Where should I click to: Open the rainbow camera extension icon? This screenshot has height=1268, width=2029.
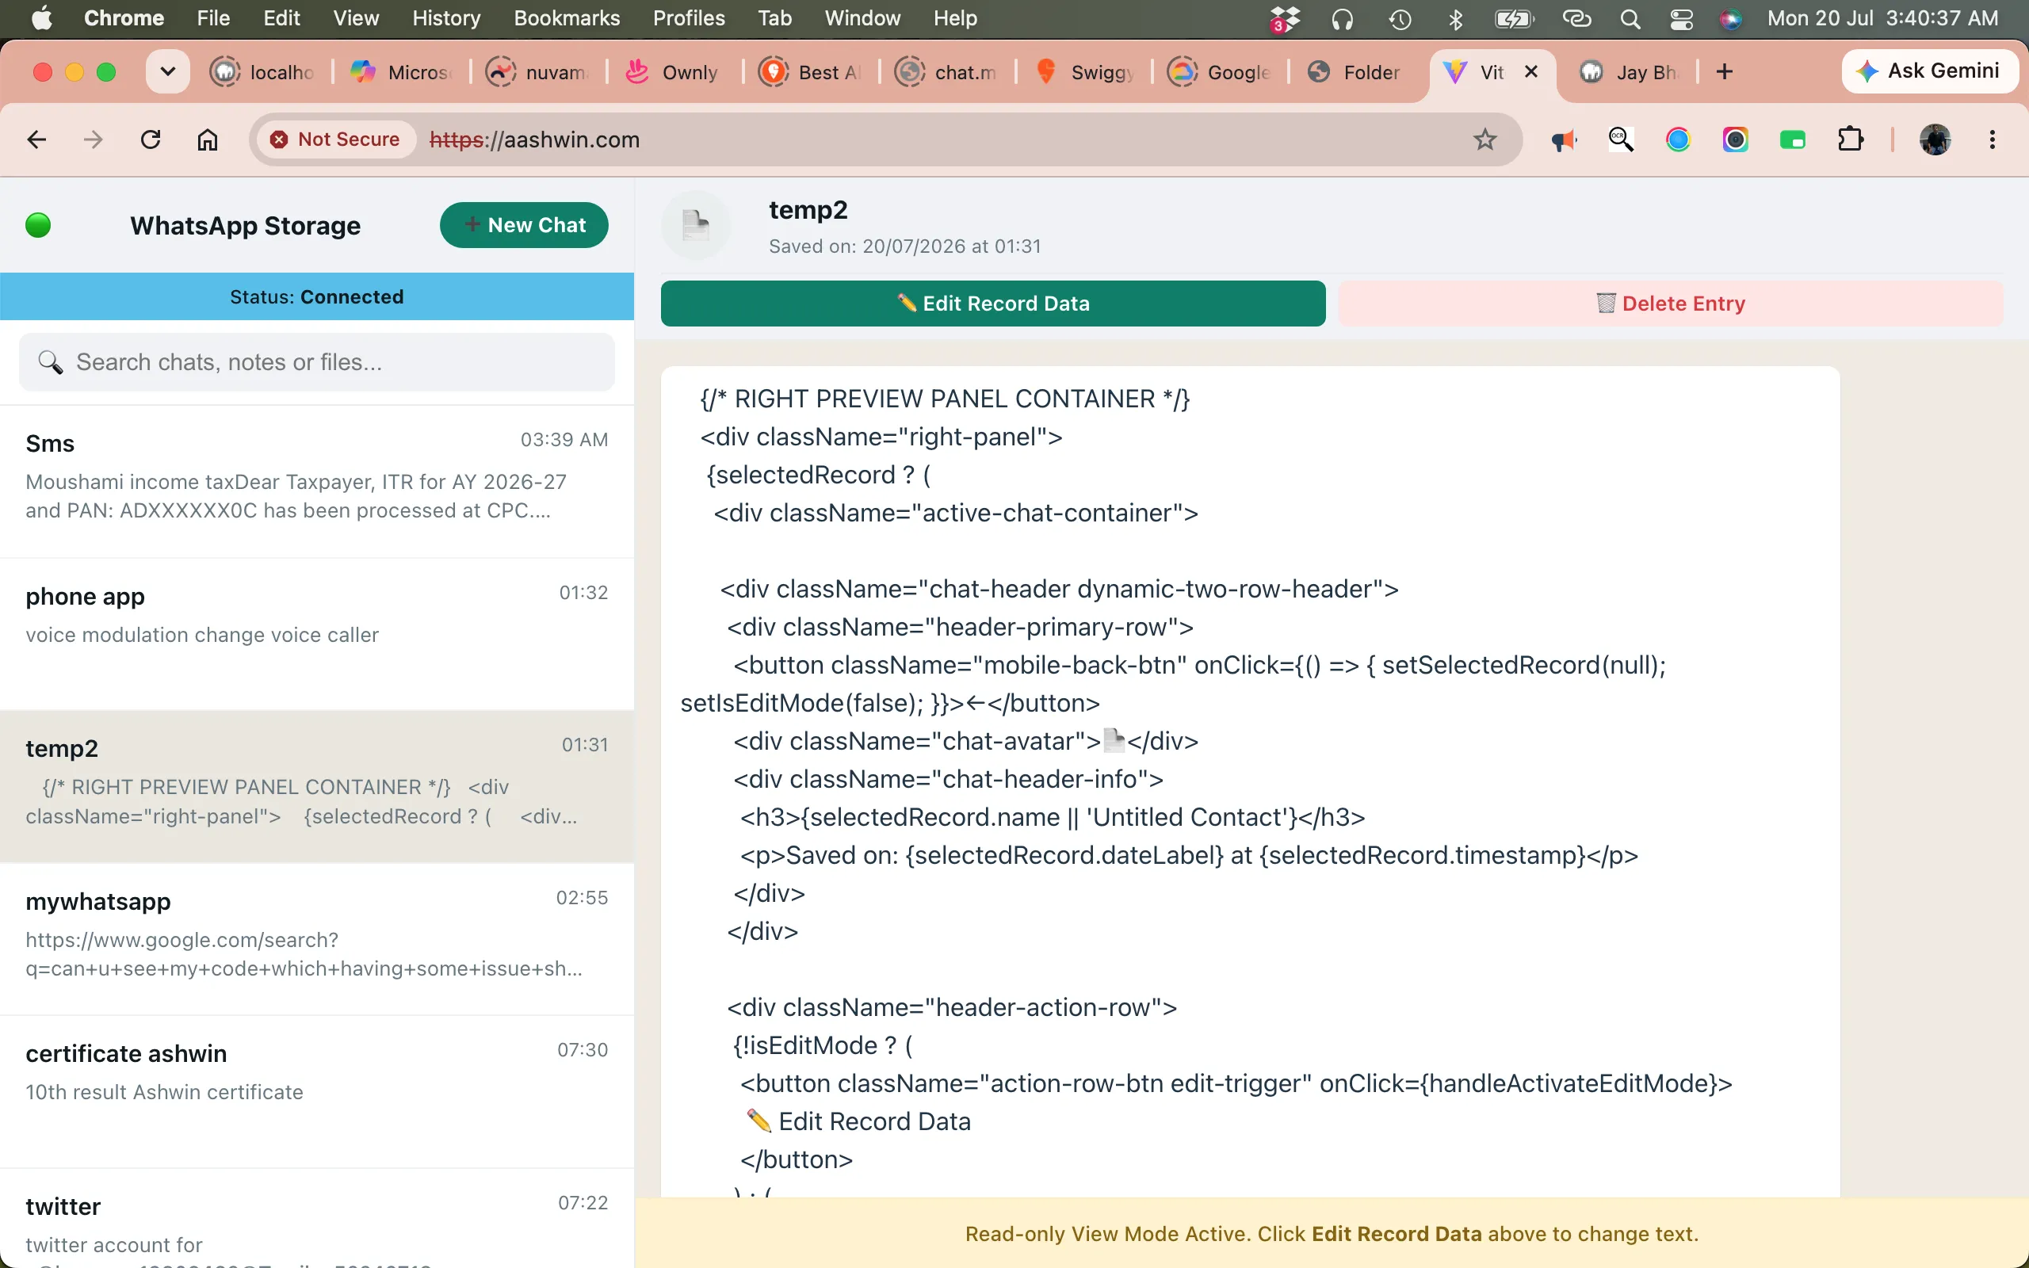click(x=1736, y=140)
